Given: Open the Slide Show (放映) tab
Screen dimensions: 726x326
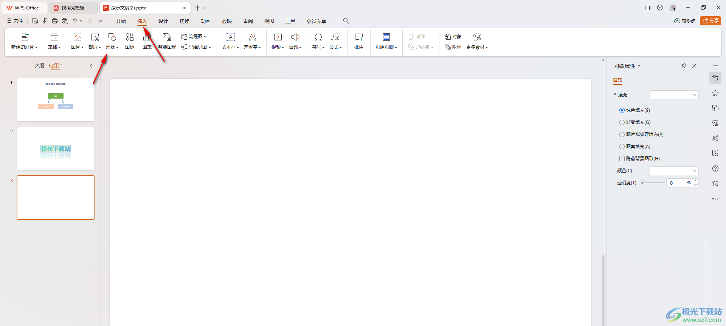Looking at the screenshot, I should coord(227,21).
